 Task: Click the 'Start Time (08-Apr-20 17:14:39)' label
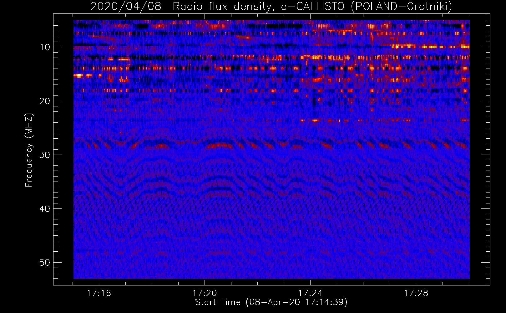pyautogui.click(x=271, y=302)
